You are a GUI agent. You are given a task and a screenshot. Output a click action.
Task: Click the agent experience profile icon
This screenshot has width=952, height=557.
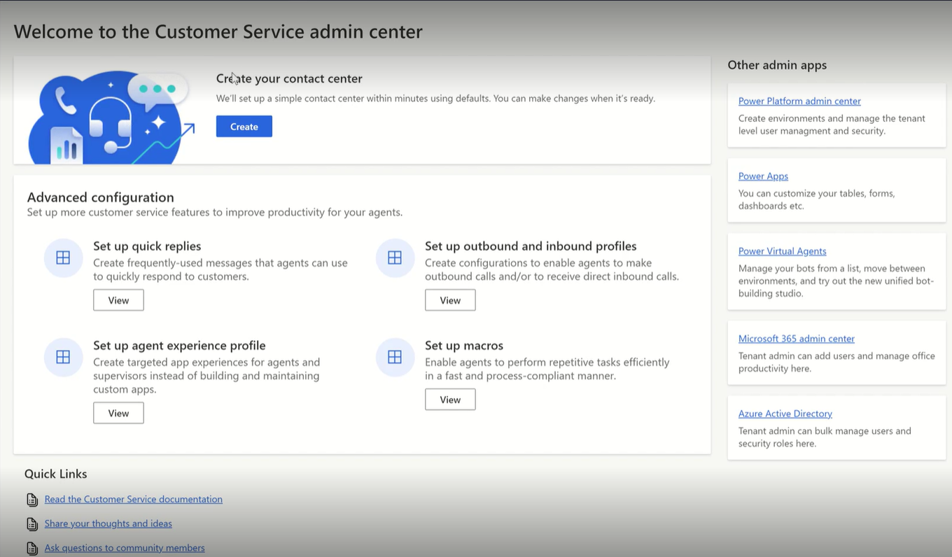point(63,357)
